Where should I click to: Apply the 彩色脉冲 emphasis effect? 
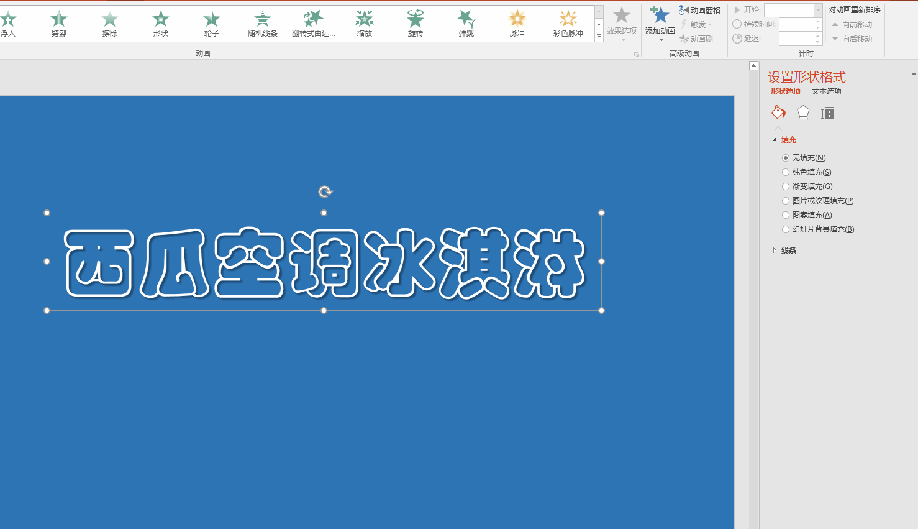point(568,24)
